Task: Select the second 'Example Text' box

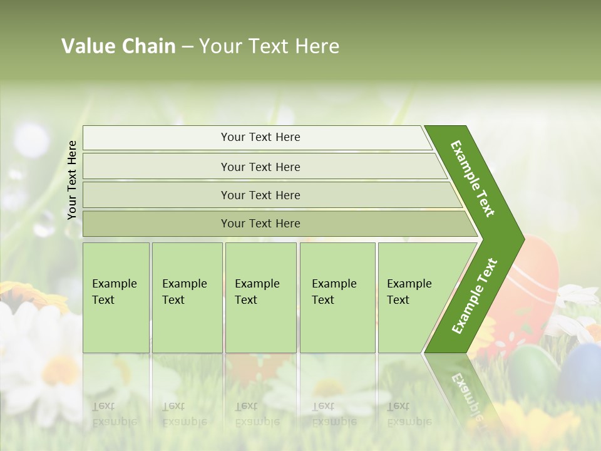Action: pos(187,298)
